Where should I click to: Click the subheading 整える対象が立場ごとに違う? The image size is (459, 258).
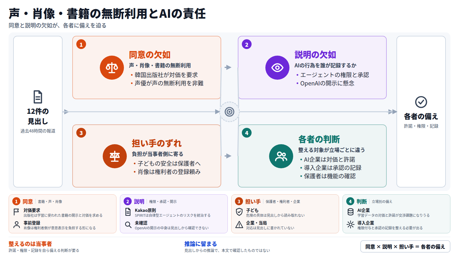click(332, 150)
